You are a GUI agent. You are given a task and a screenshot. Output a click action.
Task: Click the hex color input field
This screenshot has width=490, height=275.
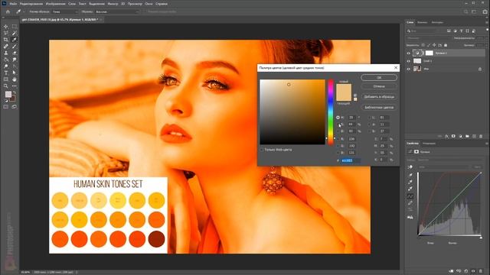click(351, 160)
